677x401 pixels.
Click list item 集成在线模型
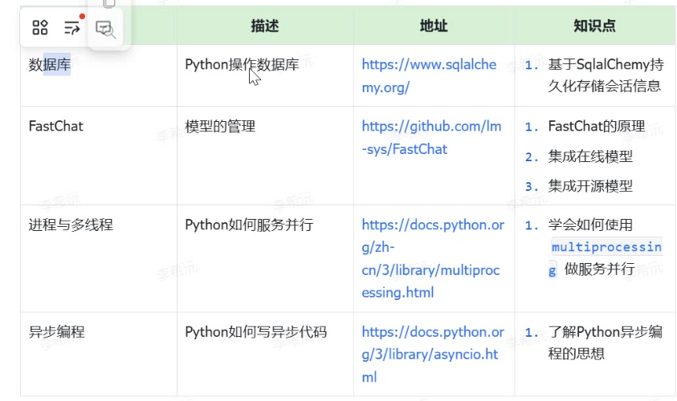coord(590,156)
